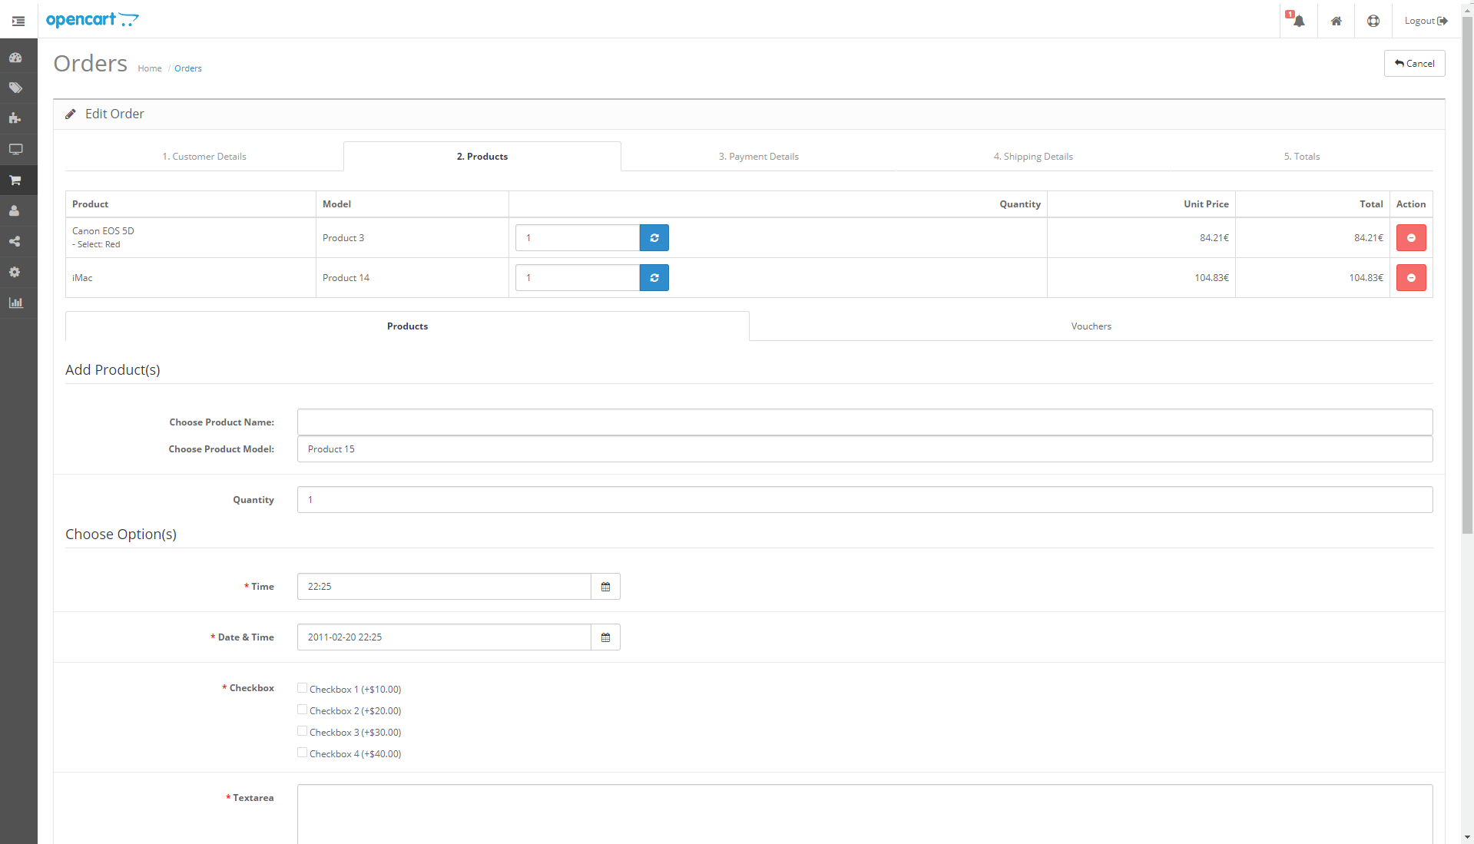Screen dimensions: 1474x844
Task: Check Checkbox 2 (+$20.00)
Action: click(302, 710)
